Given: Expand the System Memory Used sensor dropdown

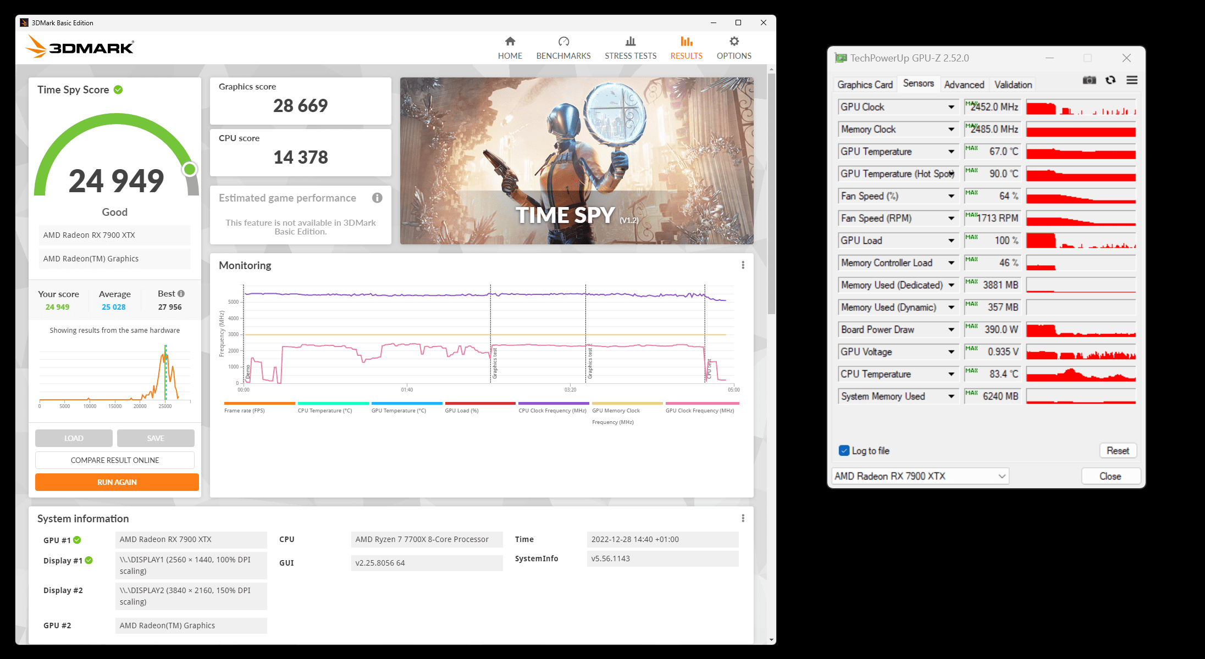Looking at the screenshot, I should click(x=951, y=396).
